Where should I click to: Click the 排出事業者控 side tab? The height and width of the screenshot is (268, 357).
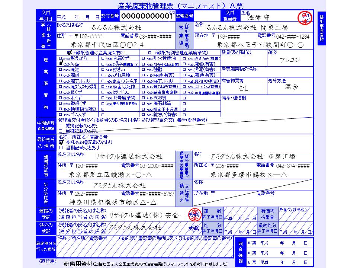(x=321, y=28)
